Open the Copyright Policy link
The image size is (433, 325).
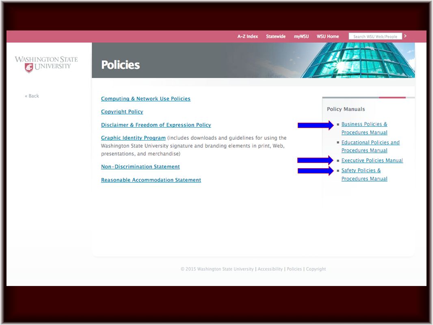pyautogui.click(x=122, y=112)
